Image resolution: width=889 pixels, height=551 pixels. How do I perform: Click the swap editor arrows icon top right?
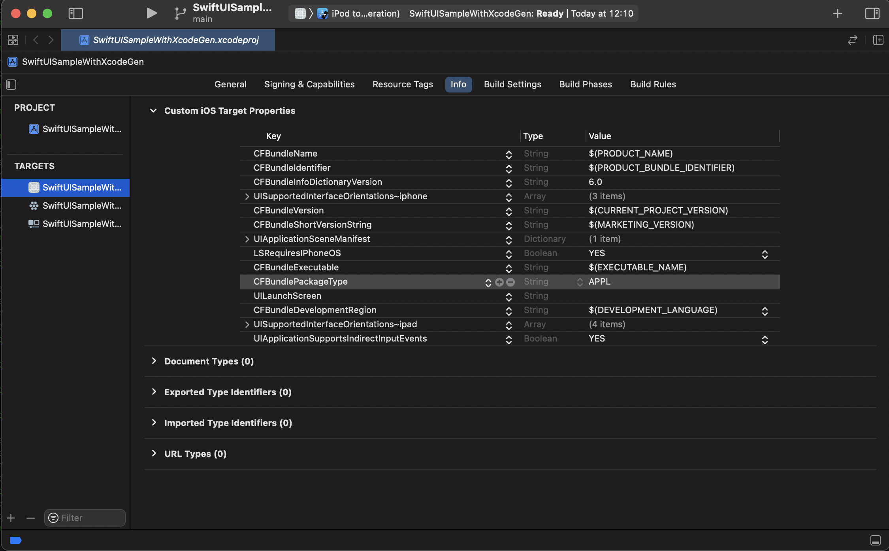coord(853,40)
